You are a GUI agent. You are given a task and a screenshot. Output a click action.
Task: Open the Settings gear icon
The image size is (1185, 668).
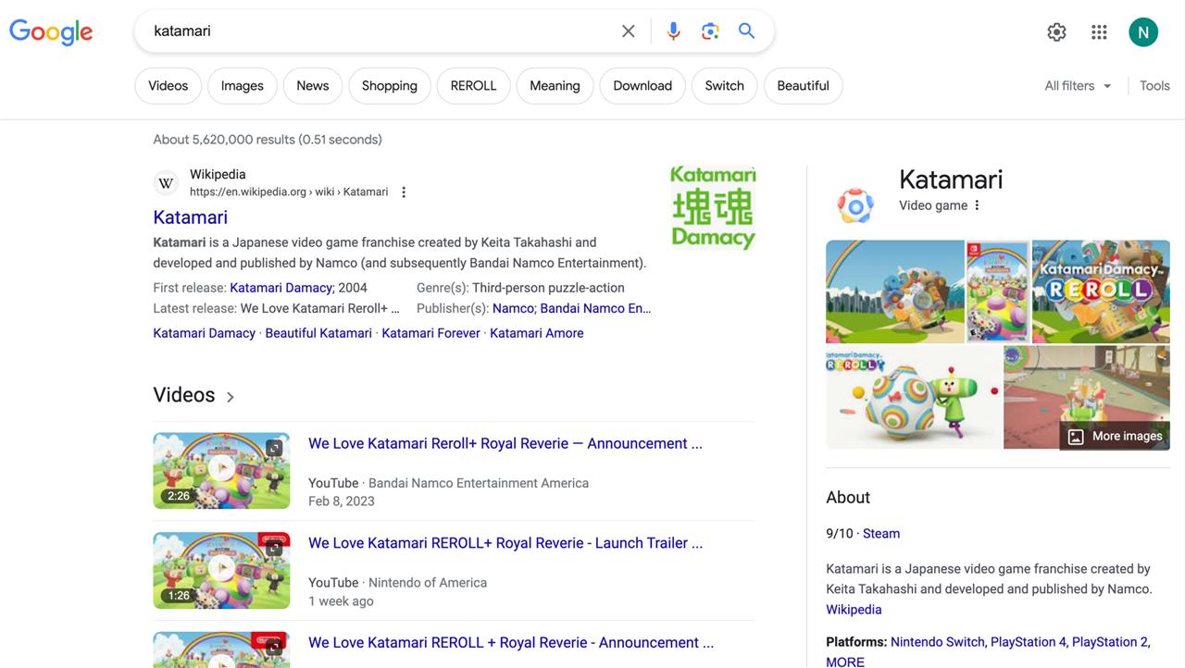1056,32
